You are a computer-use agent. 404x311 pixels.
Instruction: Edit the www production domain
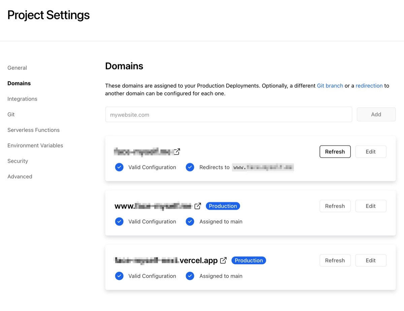[x=371, y=206]
